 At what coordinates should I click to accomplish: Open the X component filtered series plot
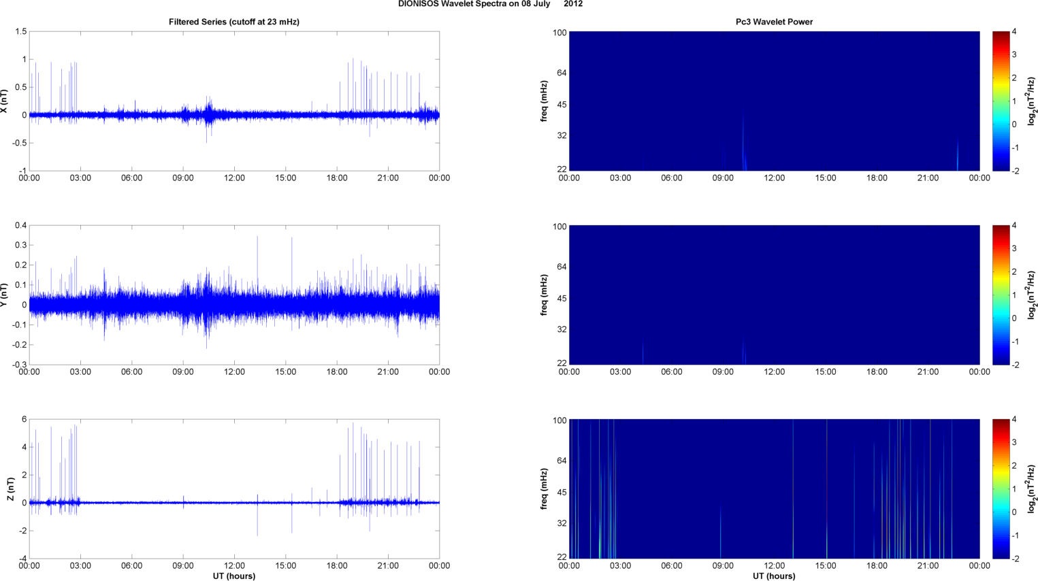click(234, 101)
